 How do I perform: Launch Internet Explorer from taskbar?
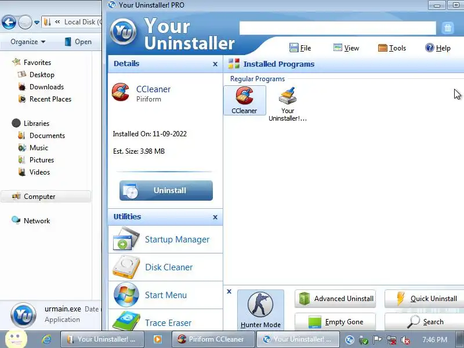click(46, 339)
